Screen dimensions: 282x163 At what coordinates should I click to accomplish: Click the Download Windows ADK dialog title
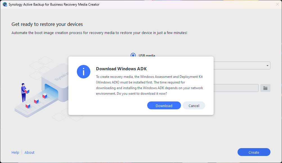(121, 69)
